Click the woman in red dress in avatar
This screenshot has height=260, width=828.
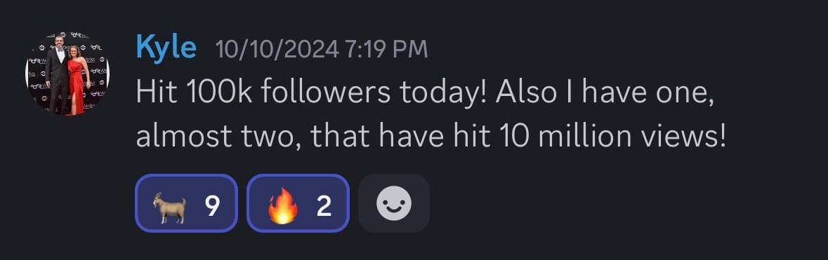[x=79, y=79]
